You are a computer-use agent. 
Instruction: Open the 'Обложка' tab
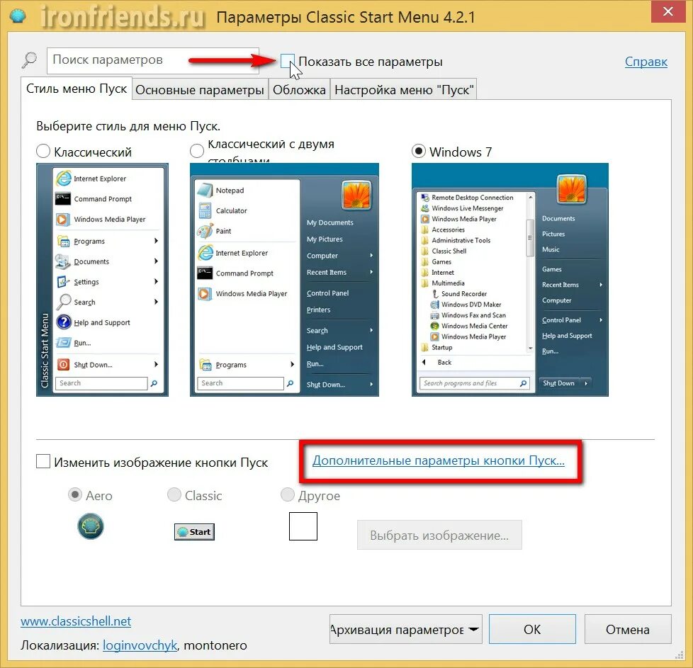(x=299, y=90)
